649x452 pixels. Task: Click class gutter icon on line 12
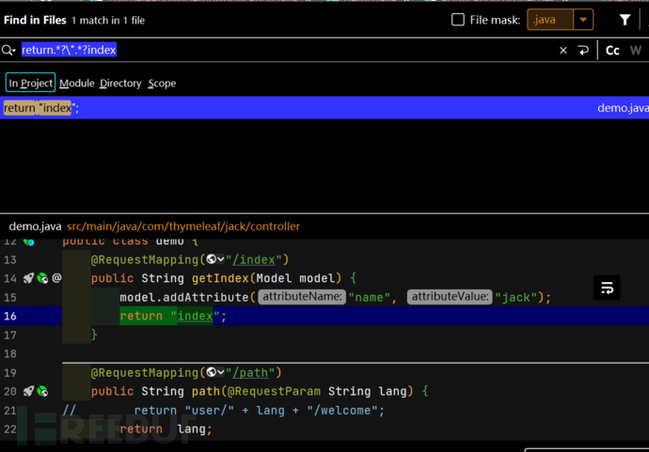tap(28, 242)
